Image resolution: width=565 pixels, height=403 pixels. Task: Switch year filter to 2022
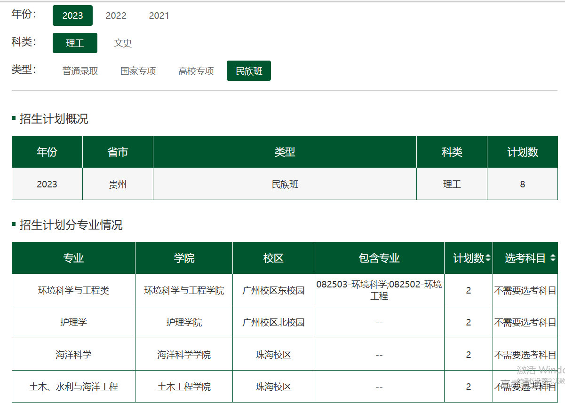116,15
